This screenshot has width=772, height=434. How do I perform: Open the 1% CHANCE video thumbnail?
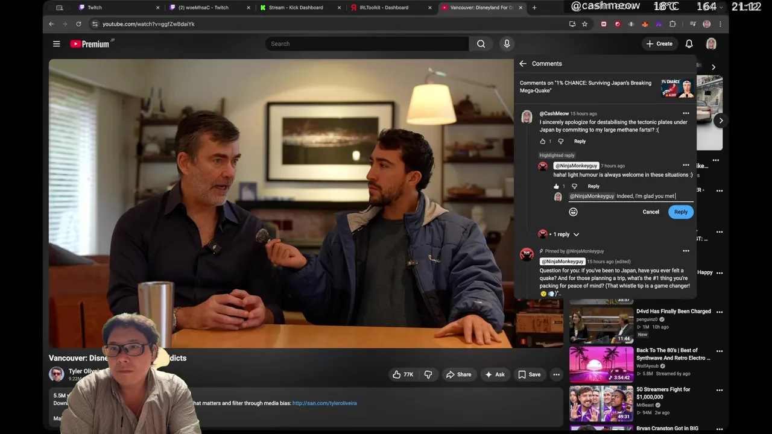click(x=677, y=88)
